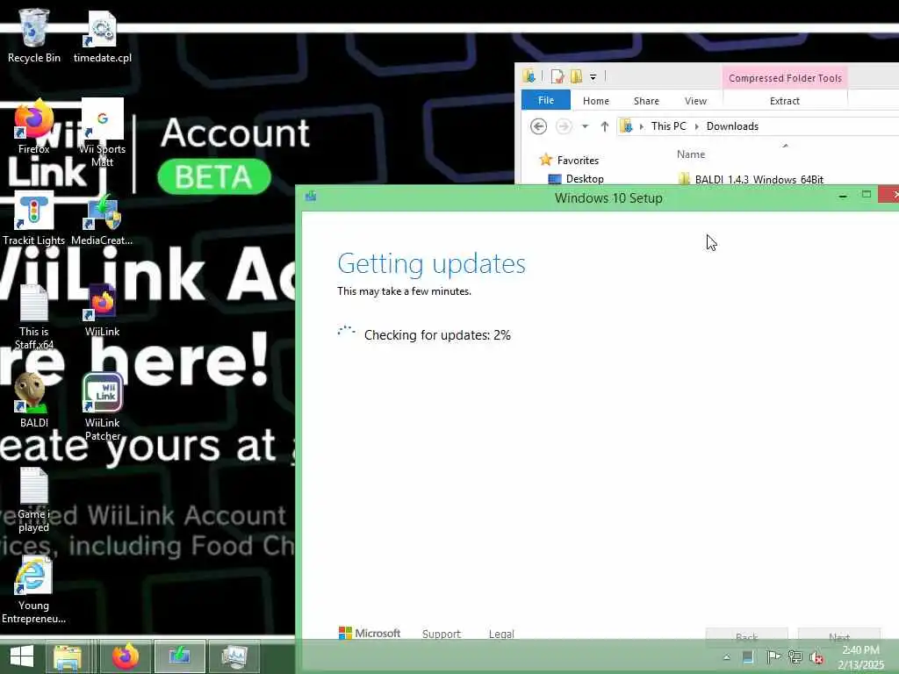Open the Support link in Windows 10 Setup

tap(441, 634)
